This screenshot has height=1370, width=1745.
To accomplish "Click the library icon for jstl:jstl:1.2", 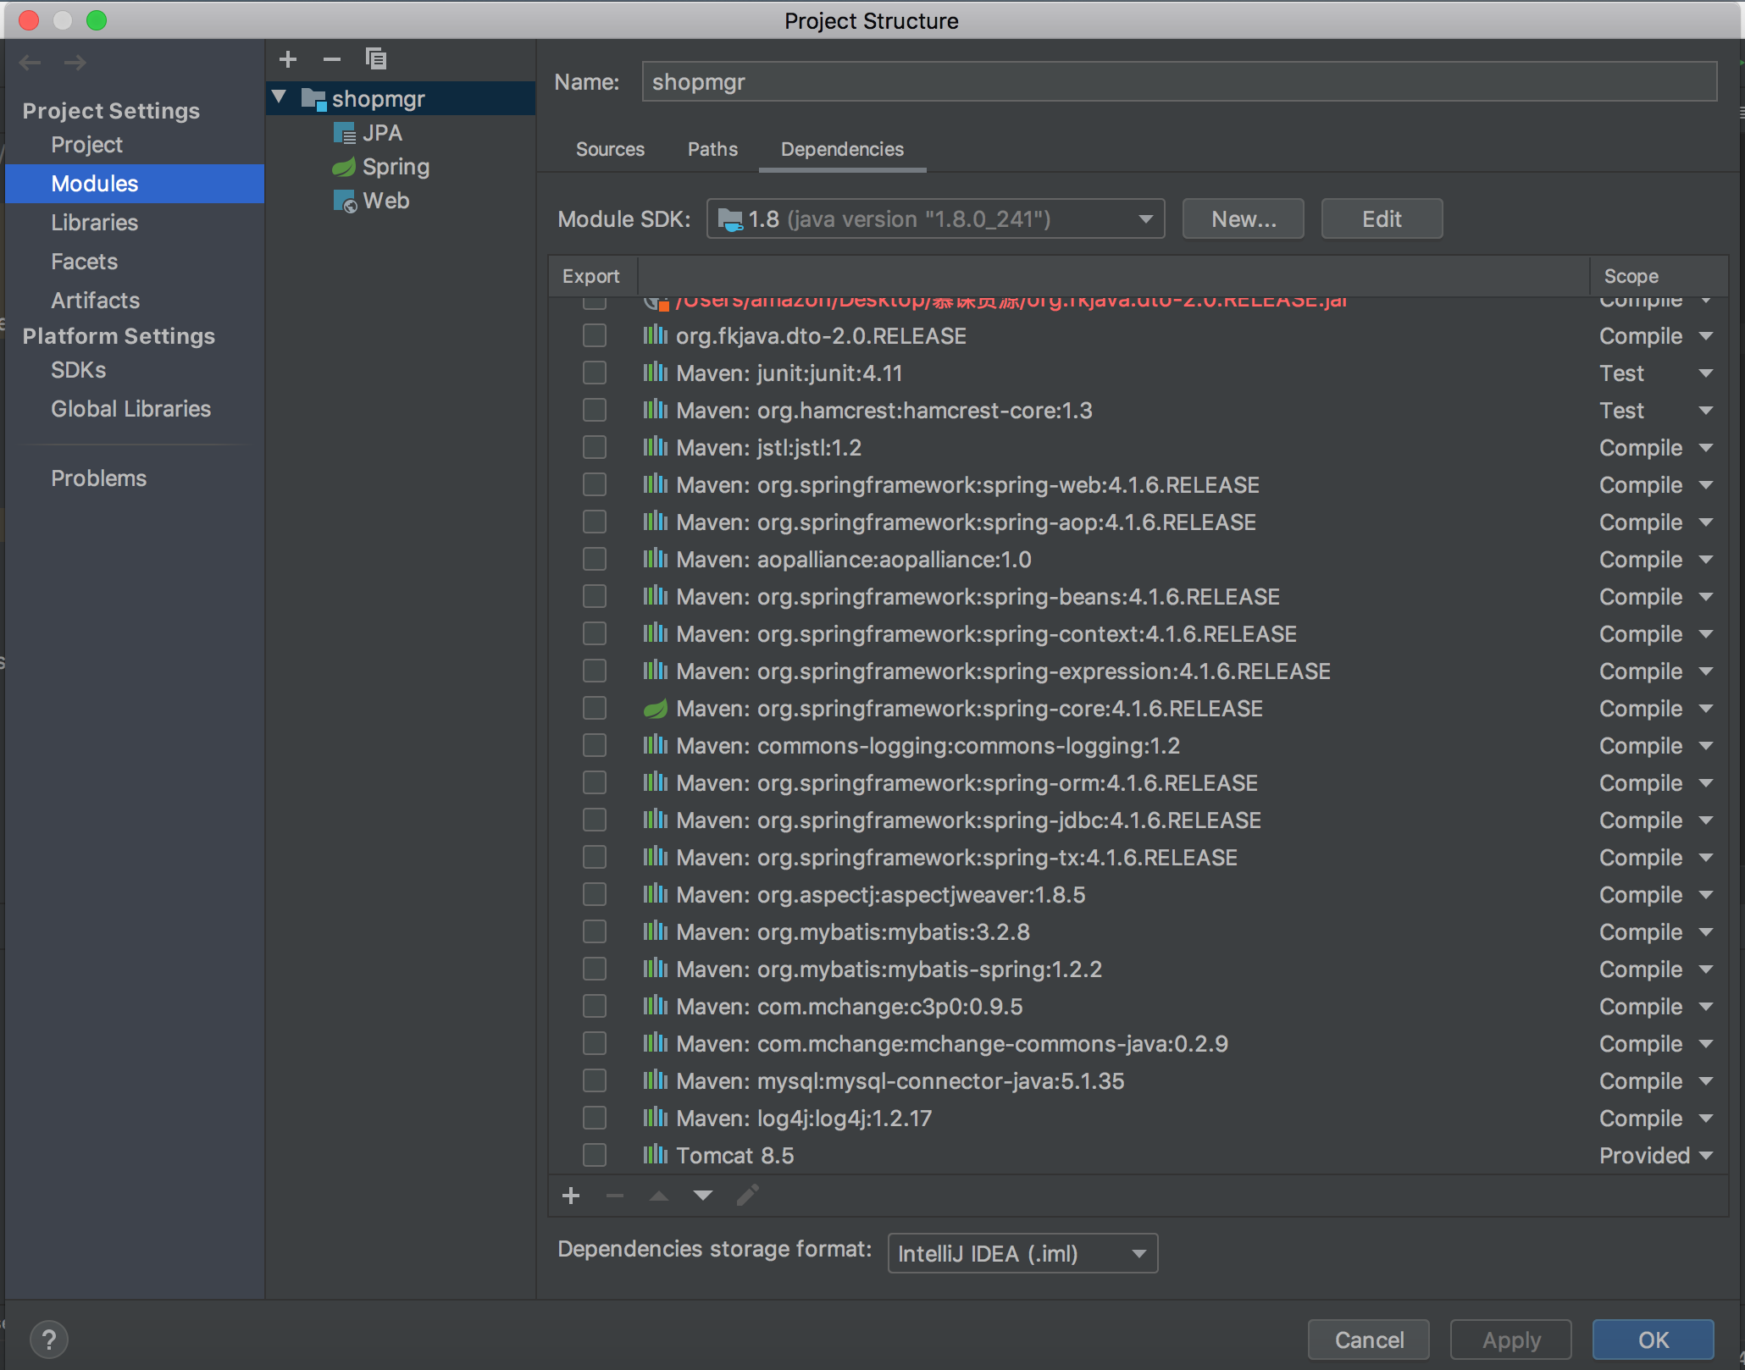I will pyautogui.click(x=655, y=447).
